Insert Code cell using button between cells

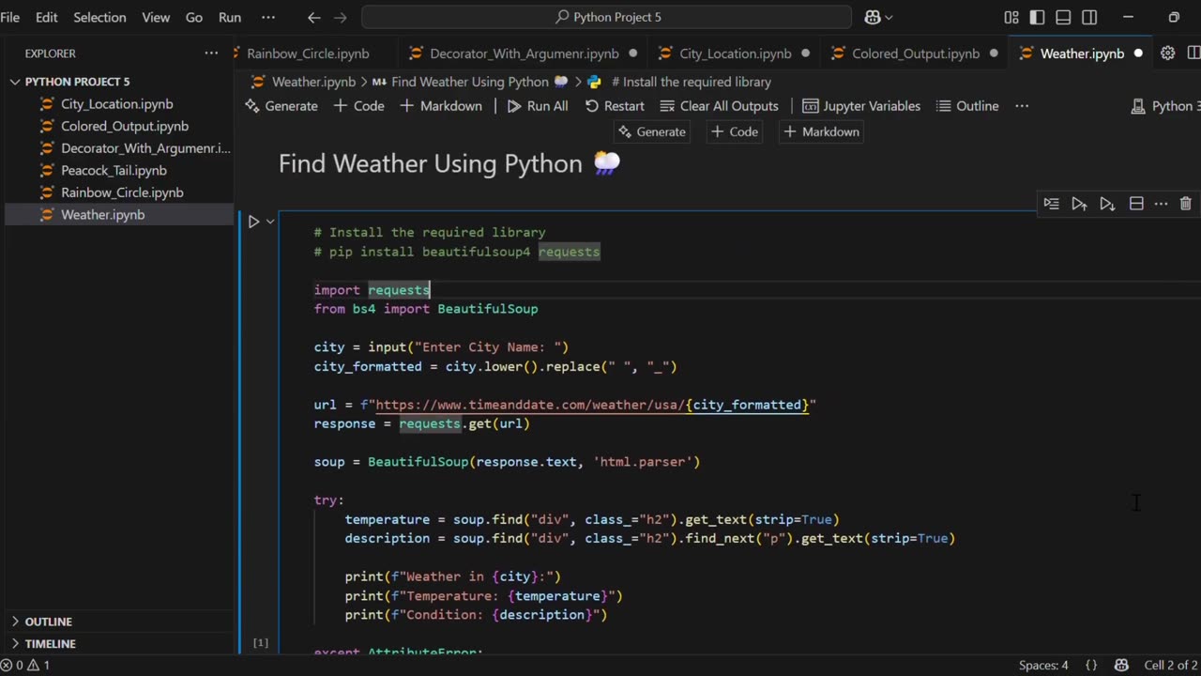coord(734,131)
